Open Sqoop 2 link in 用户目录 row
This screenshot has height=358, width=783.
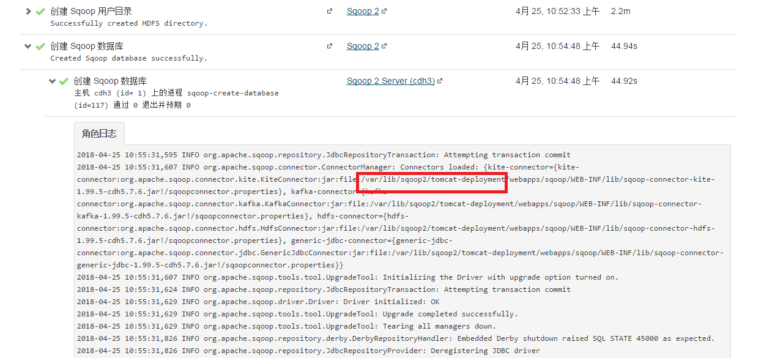pos(363,11)
